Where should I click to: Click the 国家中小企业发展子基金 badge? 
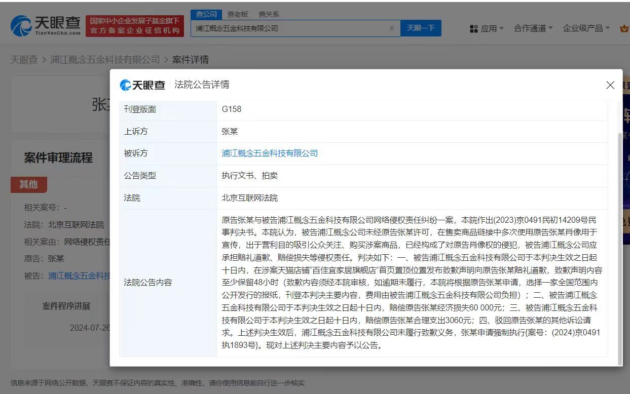pyautogui.click(x=134, y=24)
